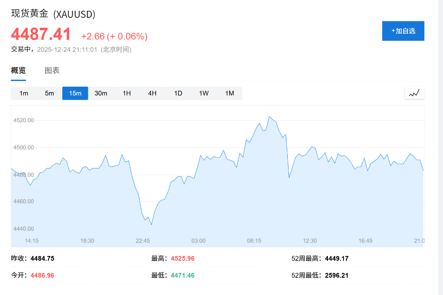Switch to the 概览 tab

point(17,70)
